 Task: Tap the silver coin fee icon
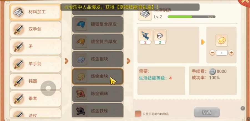(212, 71)
